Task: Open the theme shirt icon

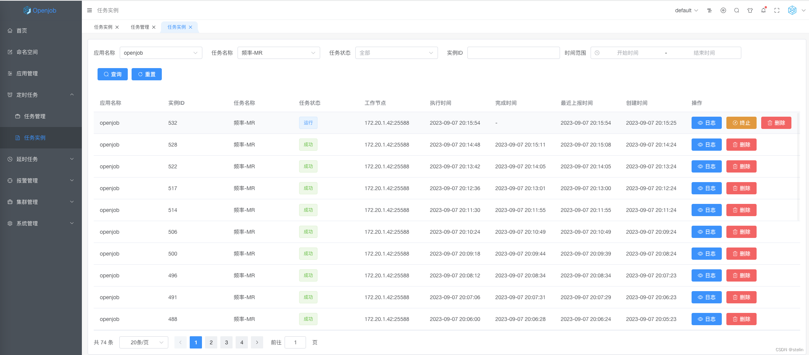Action: click(750, 10)
